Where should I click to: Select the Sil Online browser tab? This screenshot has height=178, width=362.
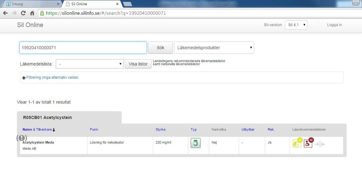click(x=92, y=4)
